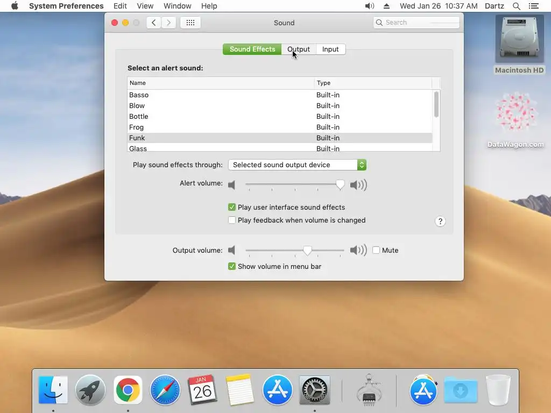The image size is (551, 413).
Task: Show all preferences grid button
Action: 190,23
